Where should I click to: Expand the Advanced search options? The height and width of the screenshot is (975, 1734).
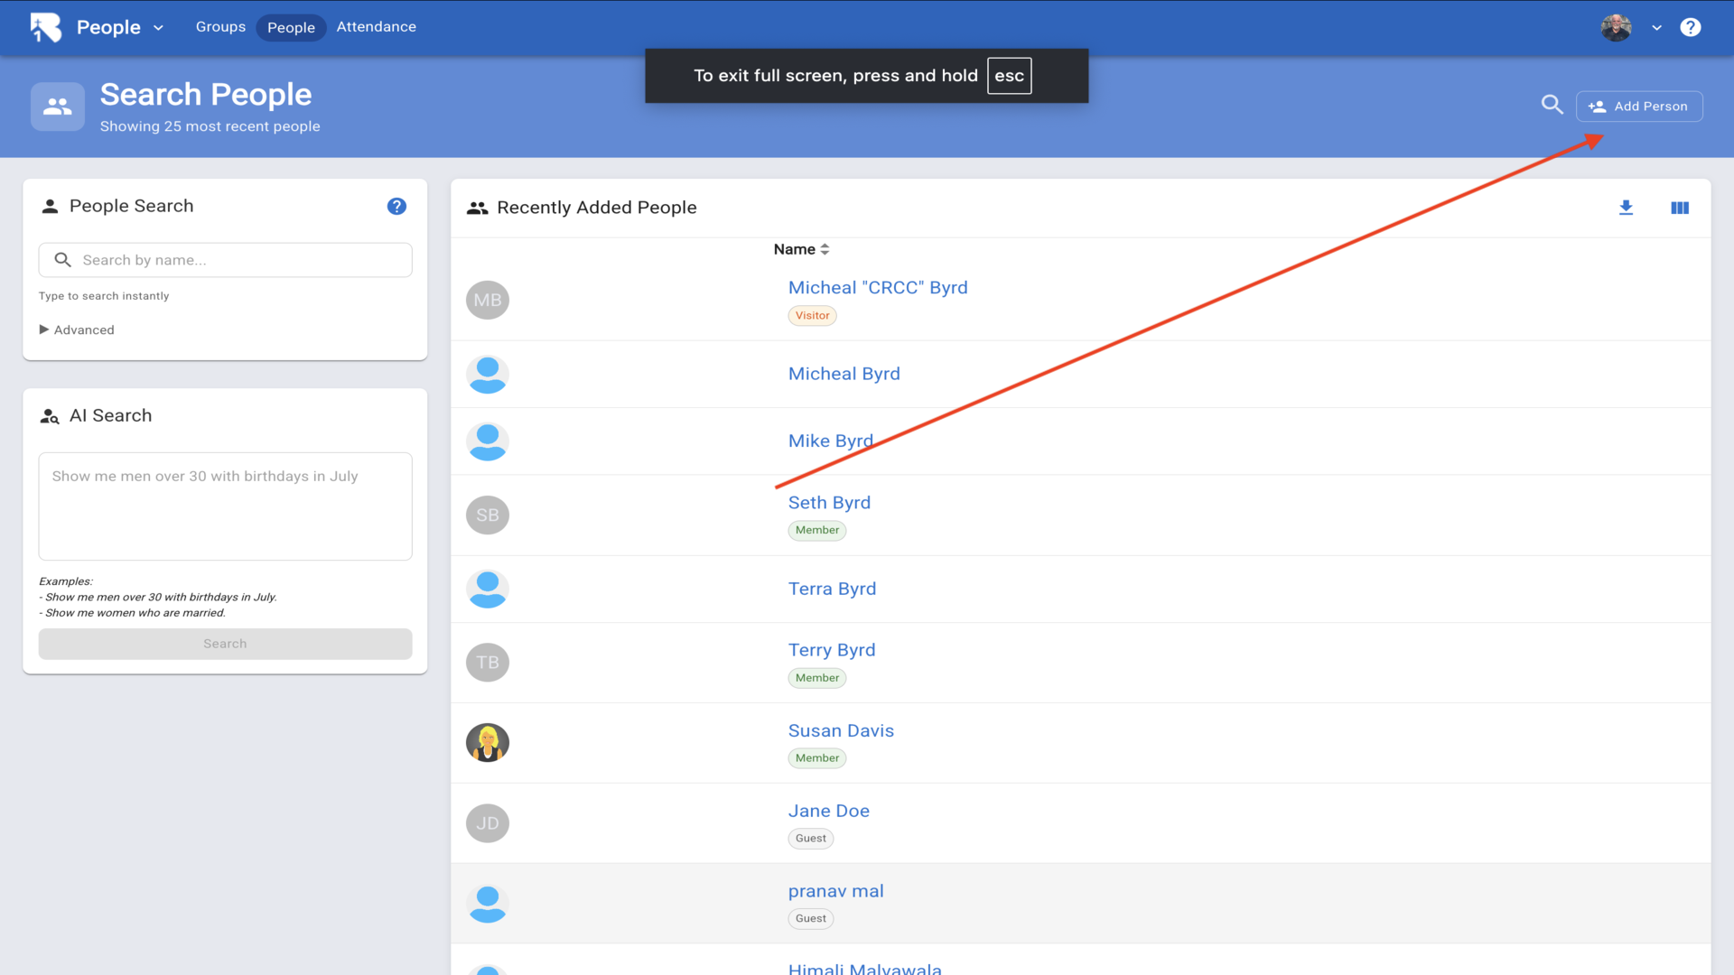tap(77, 330)
